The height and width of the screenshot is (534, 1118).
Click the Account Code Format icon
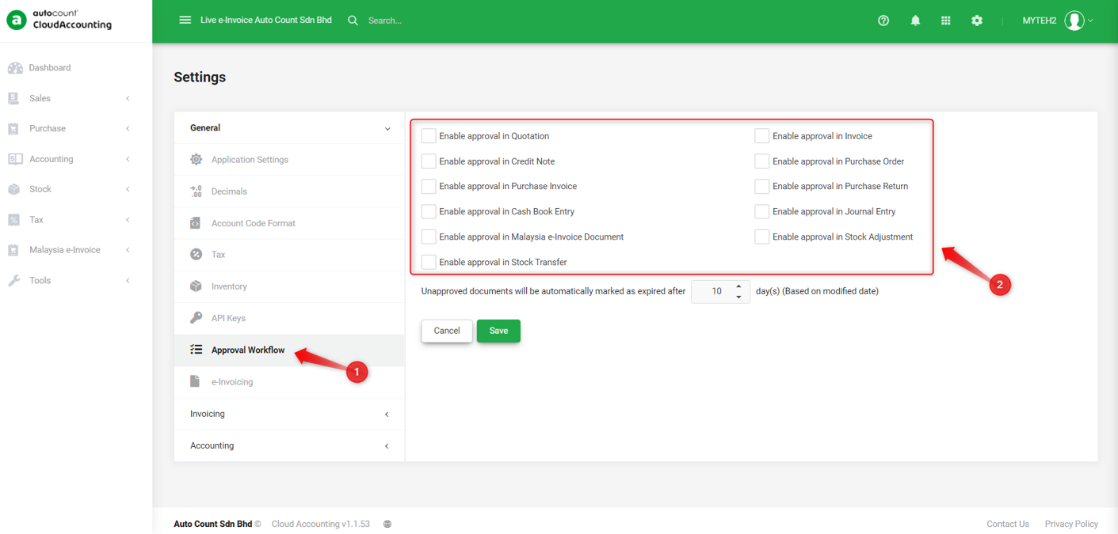tap(196, 223)
